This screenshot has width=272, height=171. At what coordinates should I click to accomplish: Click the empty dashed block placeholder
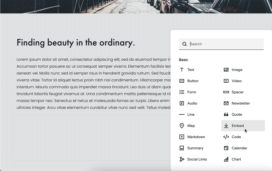[x=92, y=138]
